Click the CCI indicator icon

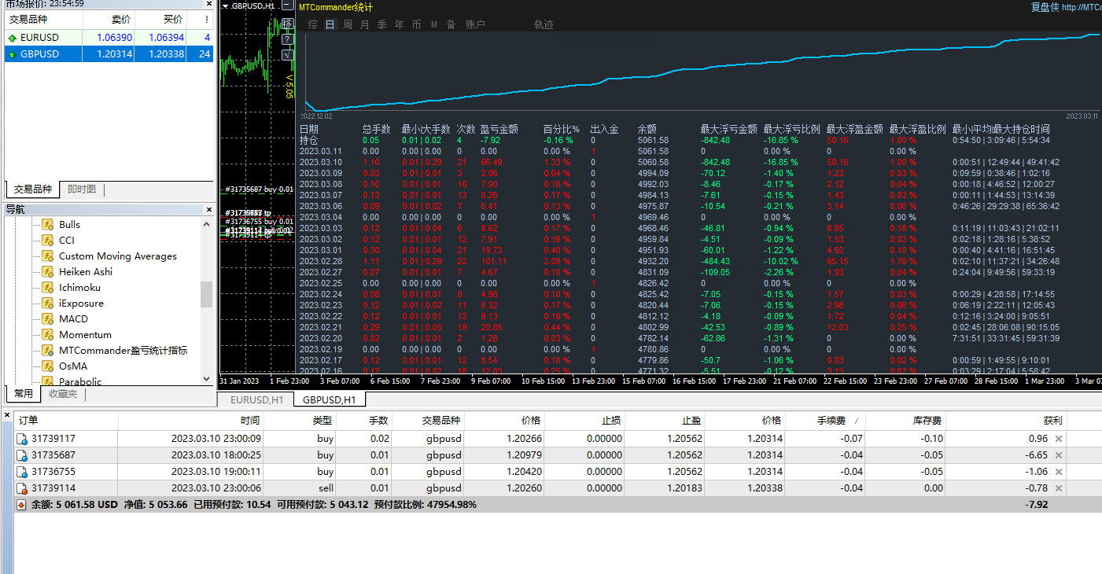click(47, 241)
